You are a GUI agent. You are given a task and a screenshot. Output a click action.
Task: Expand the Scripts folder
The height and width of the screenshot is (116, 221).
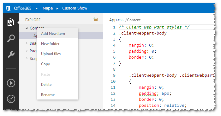(27, 58)
